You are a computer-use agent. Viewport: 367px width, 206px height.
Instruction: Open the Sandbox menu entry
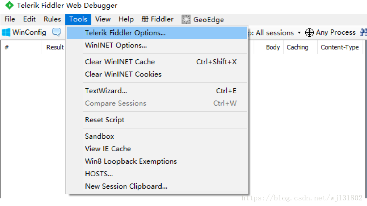coord(100,136)
